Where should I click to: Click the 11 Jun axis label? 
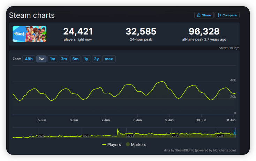(x=231, y=120)
